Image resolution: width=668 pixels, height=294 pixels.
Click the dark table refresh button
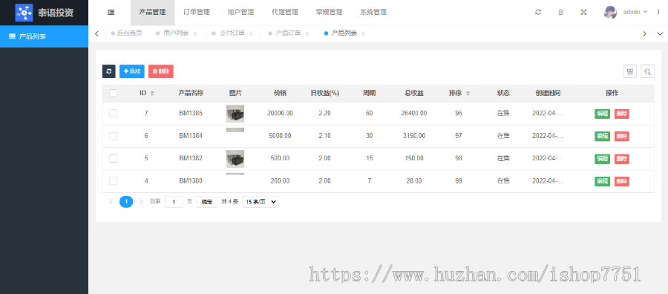coord(108,71)
